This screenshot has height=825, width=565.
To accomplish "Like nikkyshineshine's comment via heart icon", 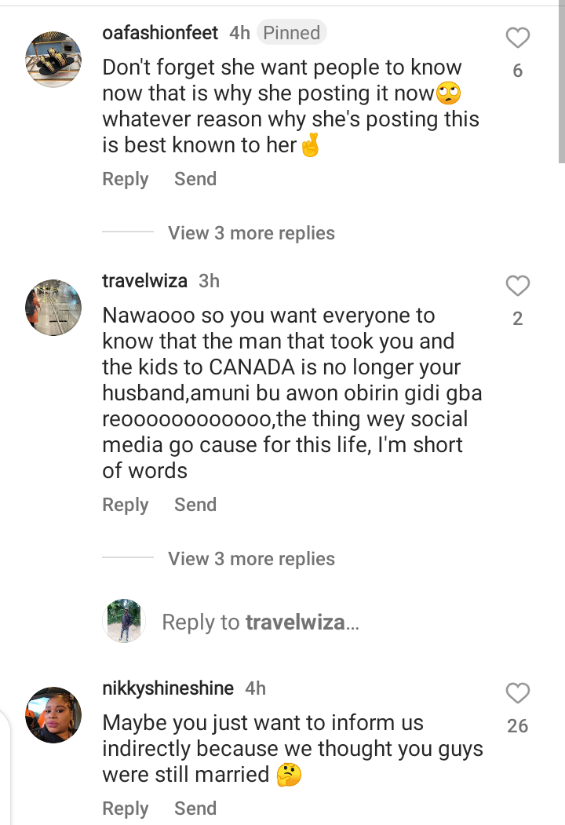I will pos(518,693).
